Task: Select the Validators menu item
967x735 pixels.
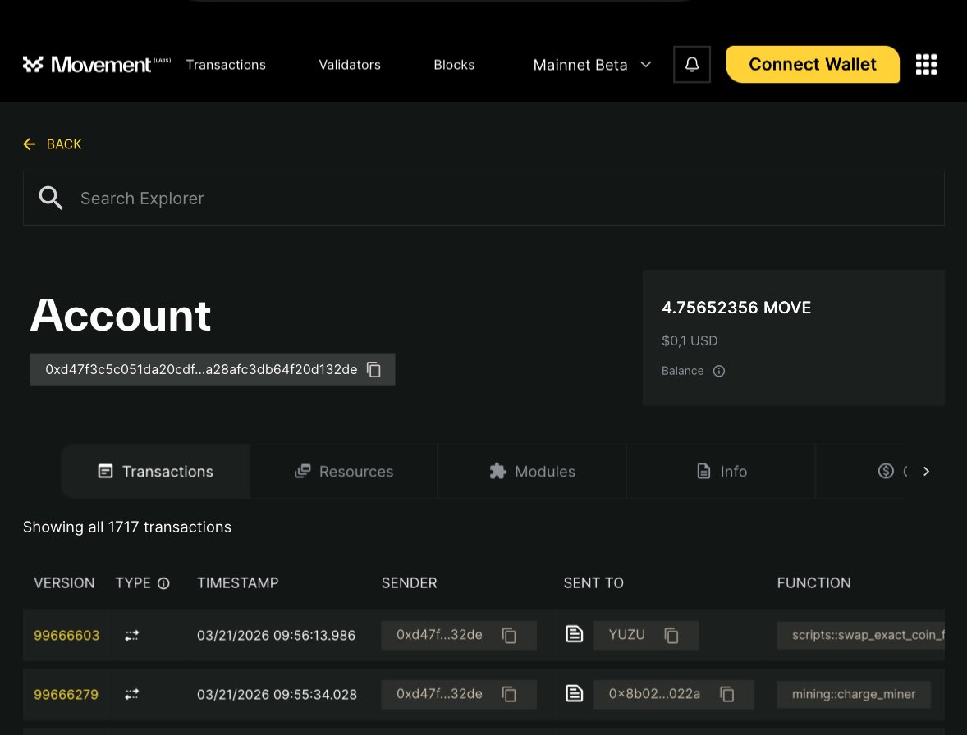Action: point(350,64)
